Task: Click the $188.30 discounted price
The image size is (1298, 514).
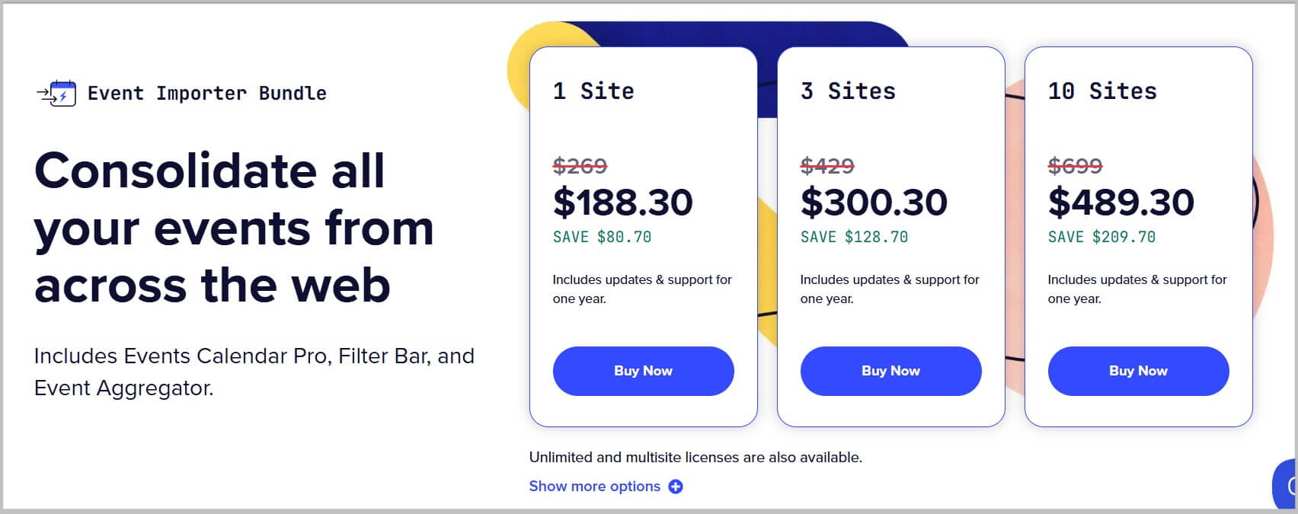Action: [x=622, y=202]
